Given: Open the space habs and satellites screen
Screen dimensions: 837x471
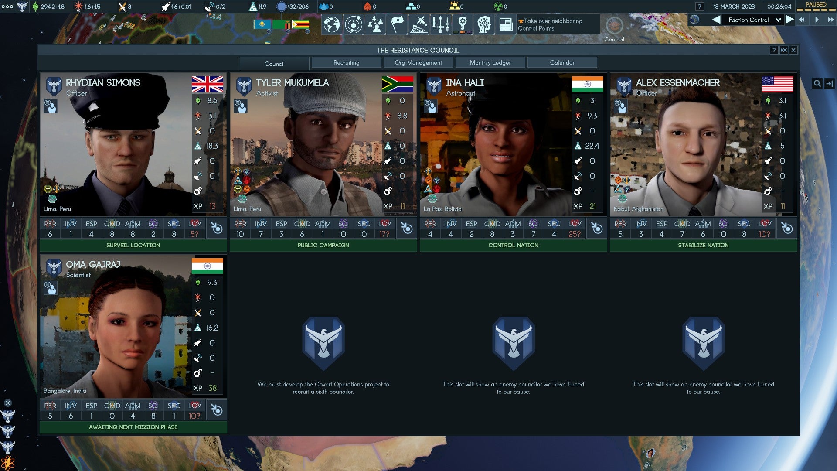Looking at the screenshot, I should tap(419, 25).
